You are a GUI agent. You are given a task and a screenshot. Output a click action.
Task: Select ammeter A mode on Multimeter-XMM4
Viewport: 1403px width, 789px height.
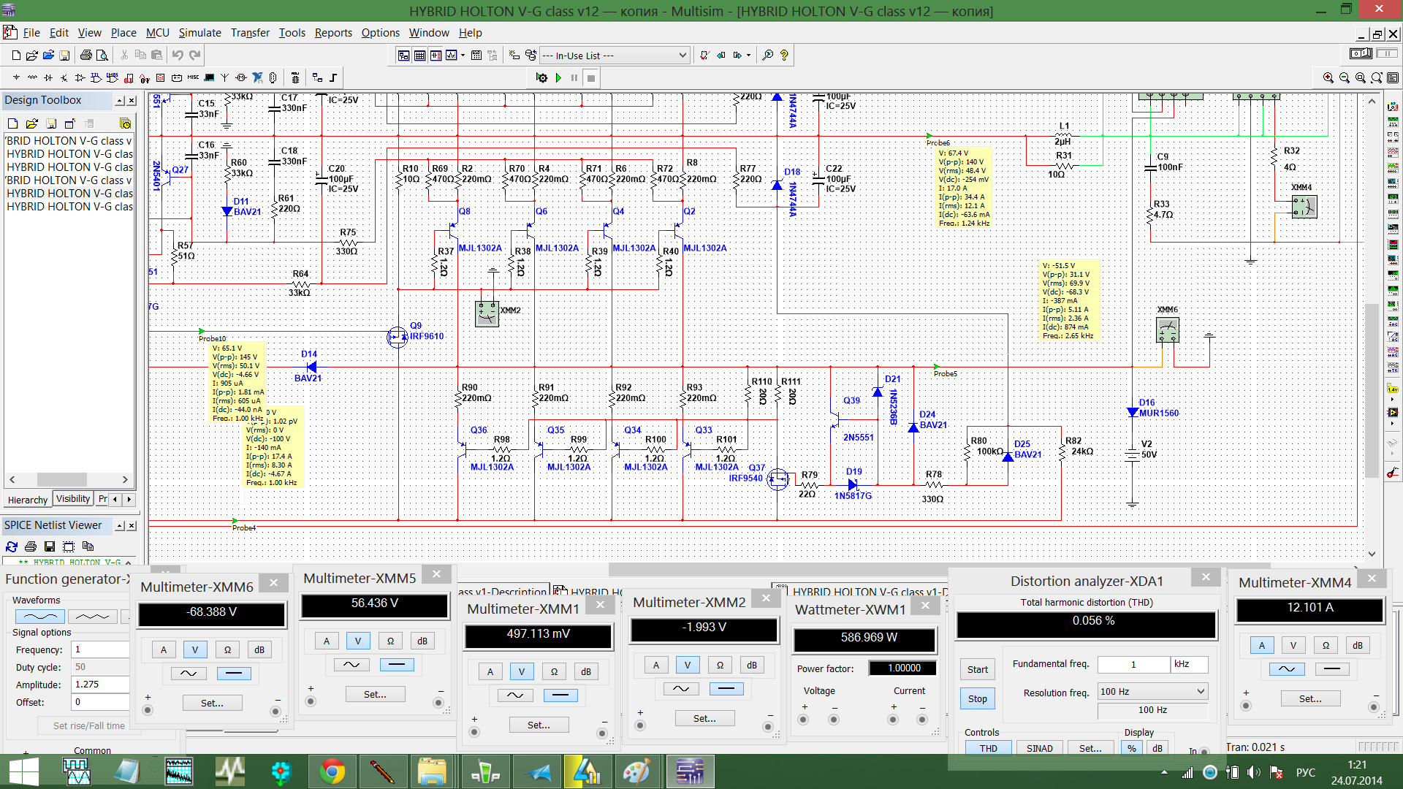(1261, 645)
